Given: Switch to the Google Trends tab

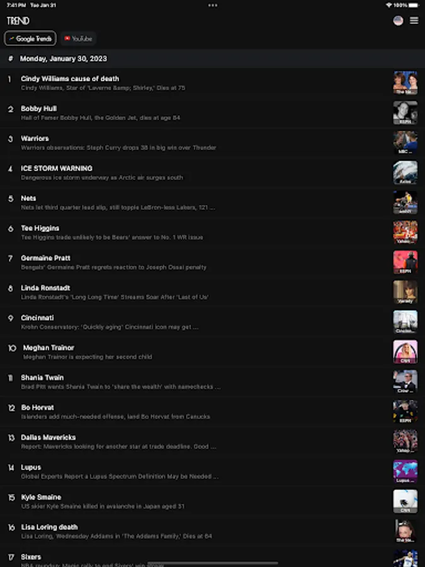Looking at the screenshot, I should pyautogui.click(x=30, y=38).
